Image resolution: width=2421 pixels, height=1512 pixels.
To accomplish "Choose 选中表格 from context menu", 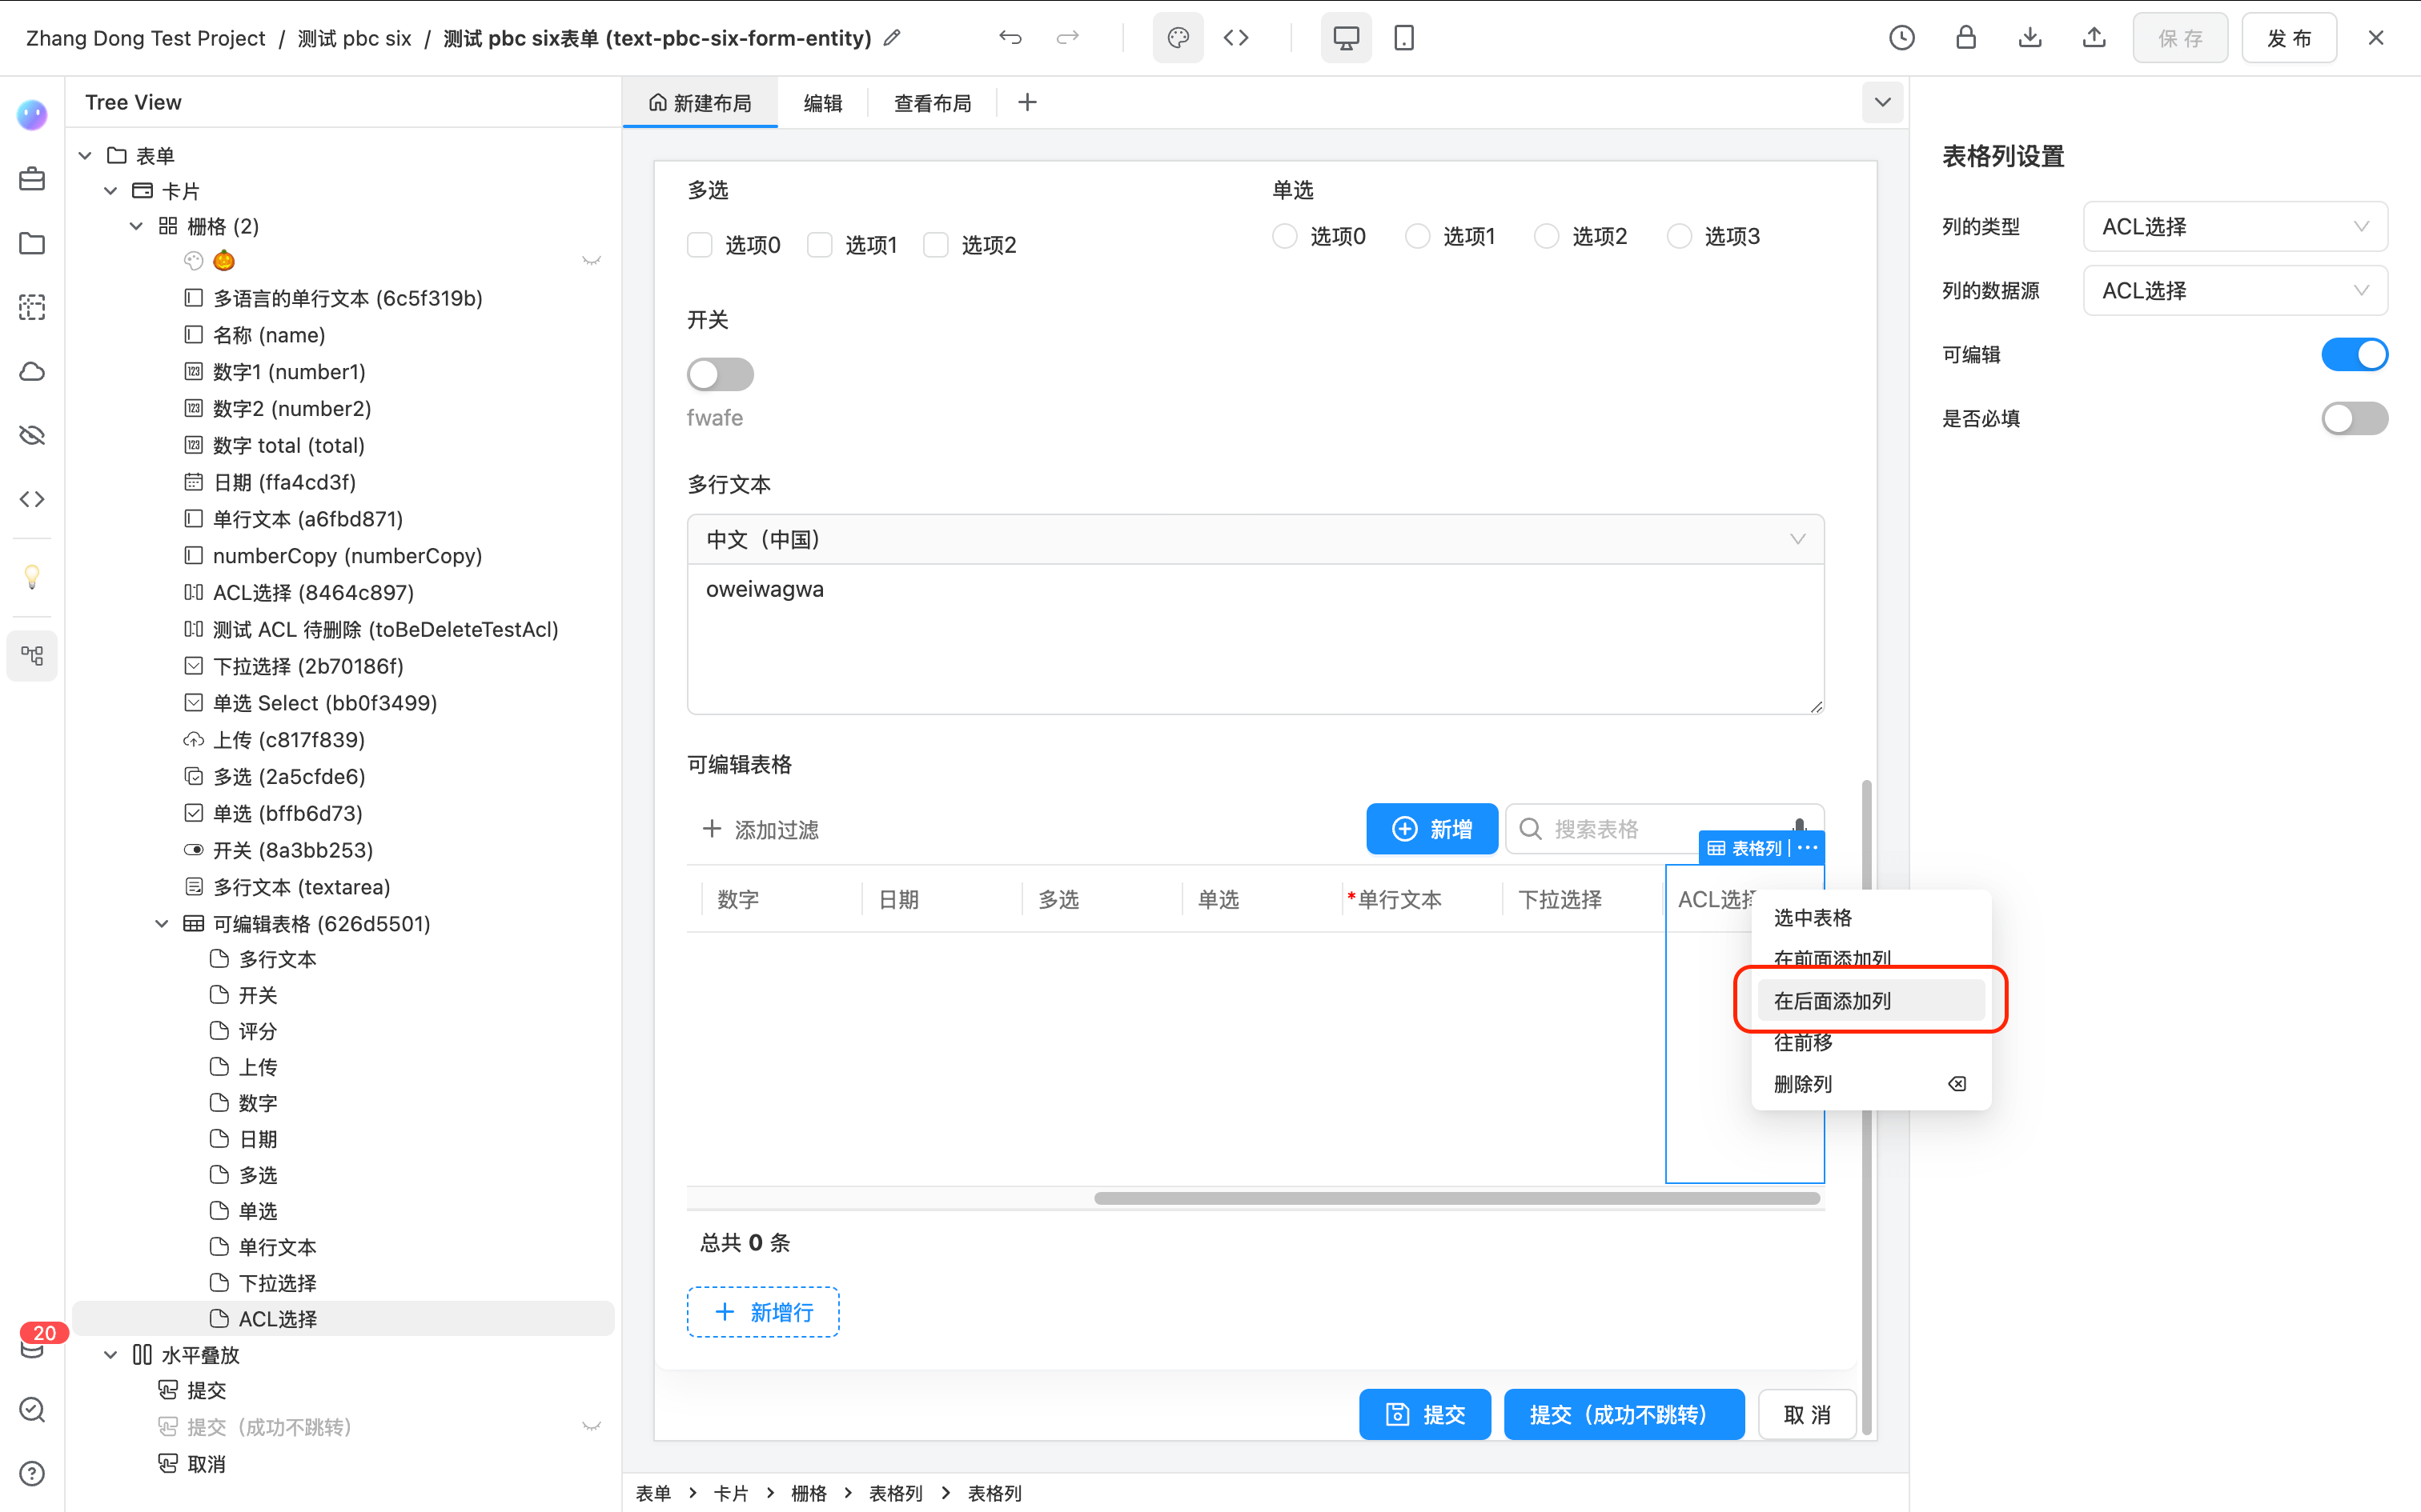I will pos(1871,918).
